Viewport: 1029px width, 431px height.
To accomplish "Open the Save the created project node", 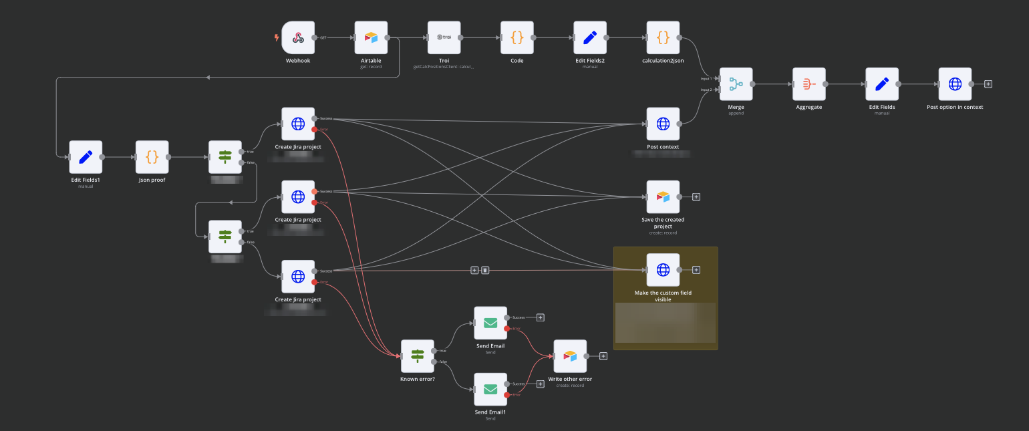I will (663, 196).
